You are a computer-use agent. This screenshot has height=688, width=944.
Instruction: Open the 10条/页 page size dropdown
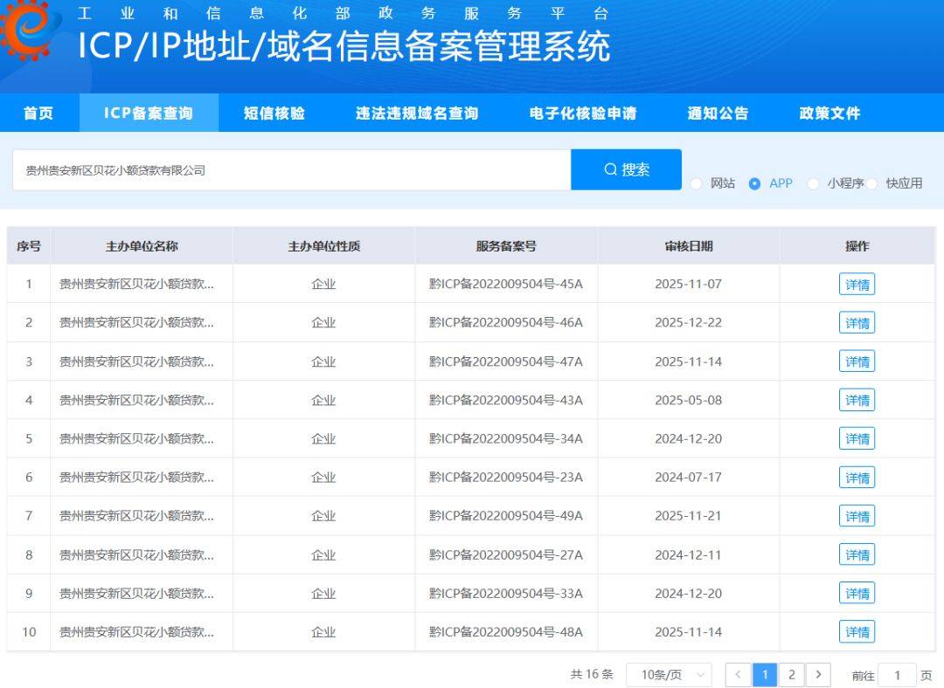point(669,675)
